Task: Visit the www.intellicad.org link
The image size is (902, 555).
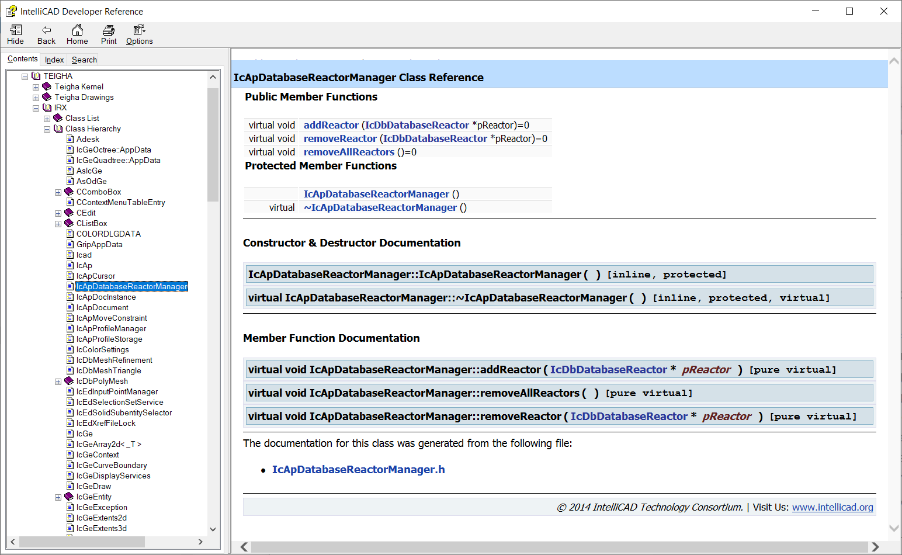Action: pos(832,507)
